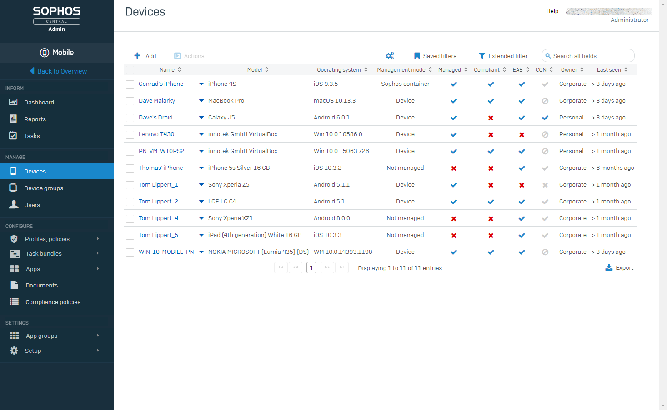Image resolution: width=667 pixels, height=410 pixels.
Task: Open column settings gear icon
Action: click(x=390, y=56)
